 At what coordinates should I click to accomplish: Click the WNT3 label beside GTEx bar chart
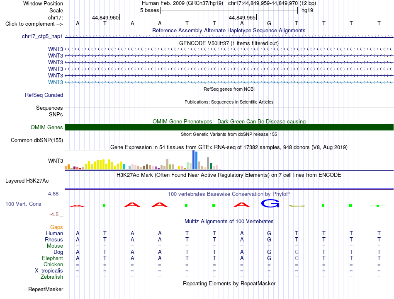click(56, 161)
